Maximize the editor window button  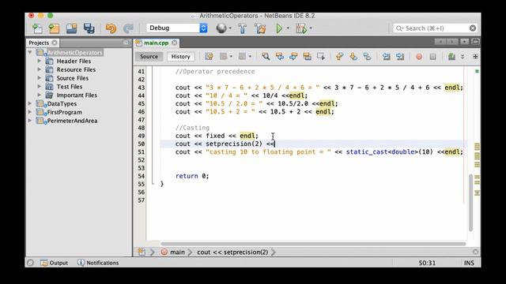click(475, 42)
